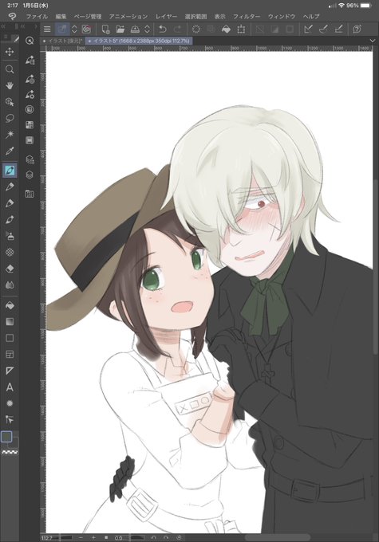Click the zoom percentage 112.7 field
The image size is (379, 542).
tap(47, 538)
